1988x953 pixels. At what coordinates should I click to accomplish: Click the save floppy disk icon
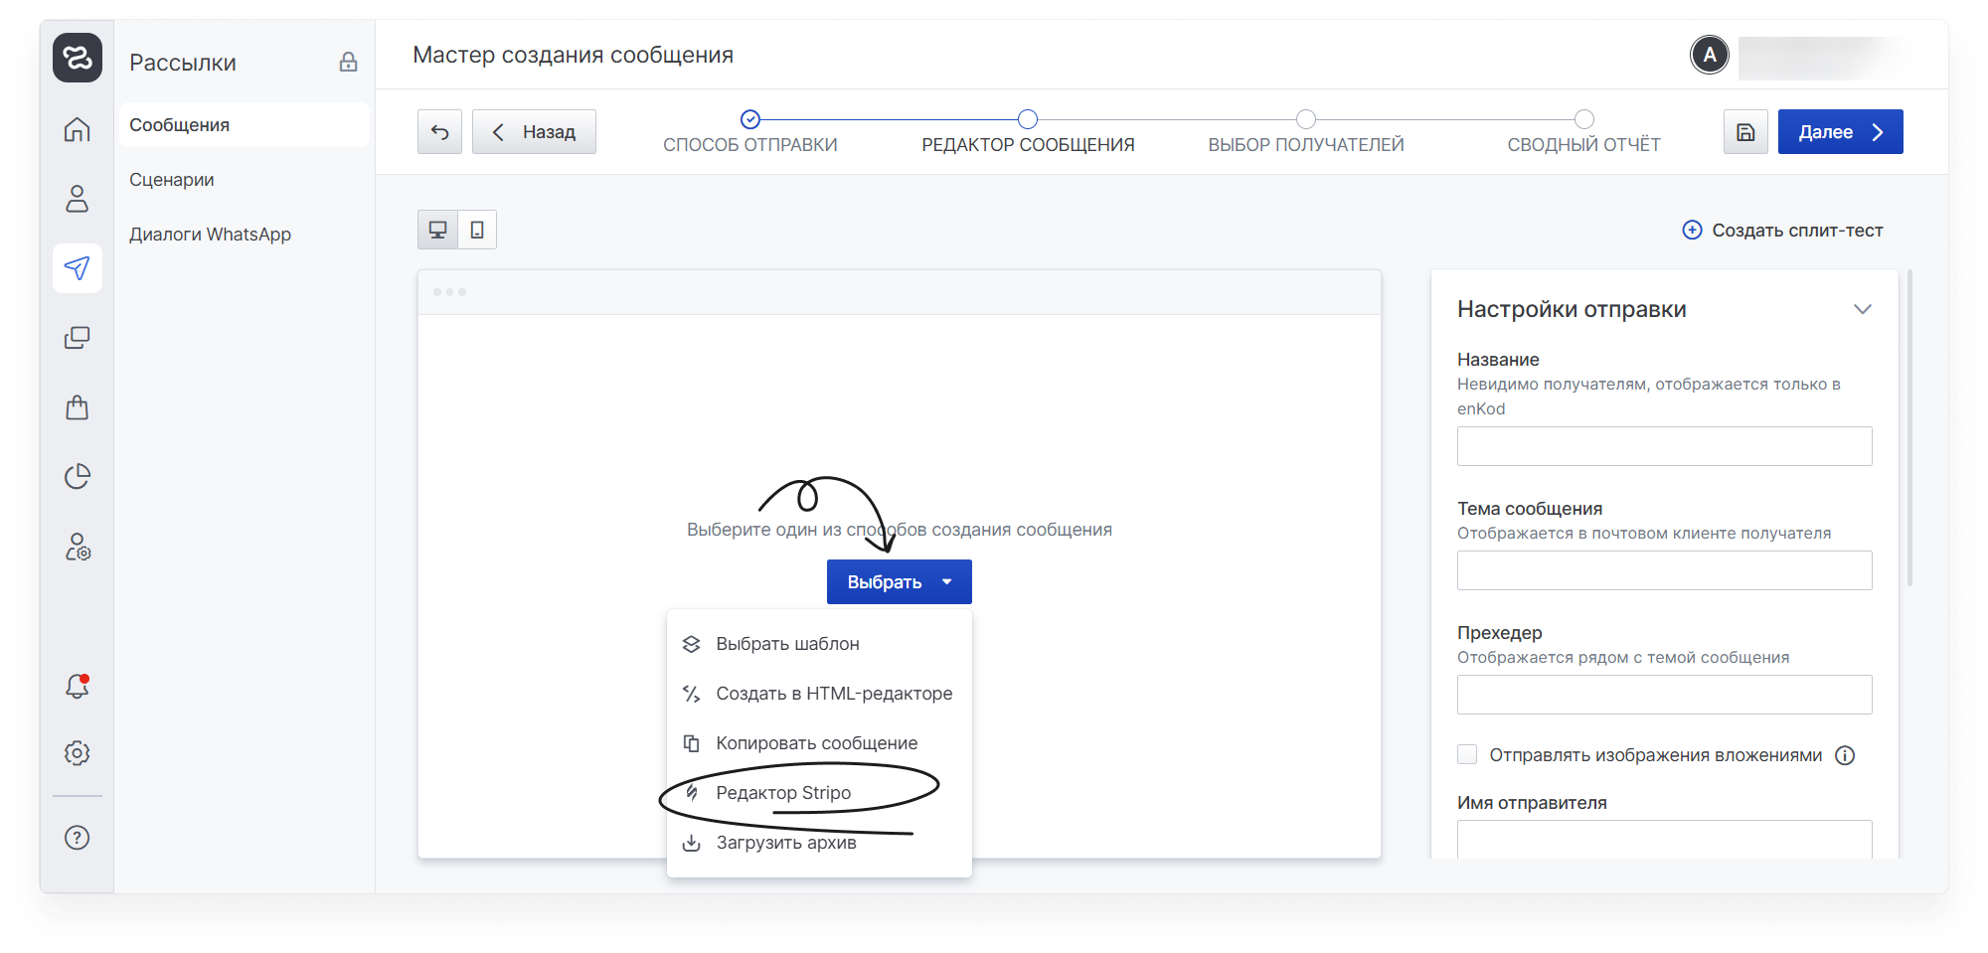1745,132
